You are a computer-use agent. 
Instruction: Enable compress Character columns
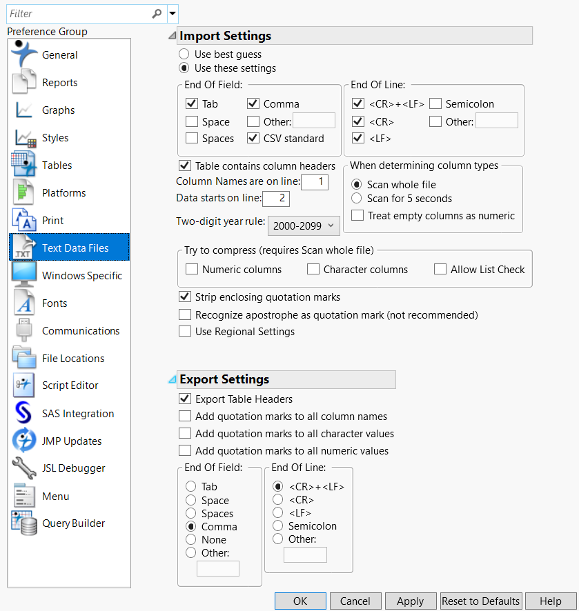click(x=313, y=269)
